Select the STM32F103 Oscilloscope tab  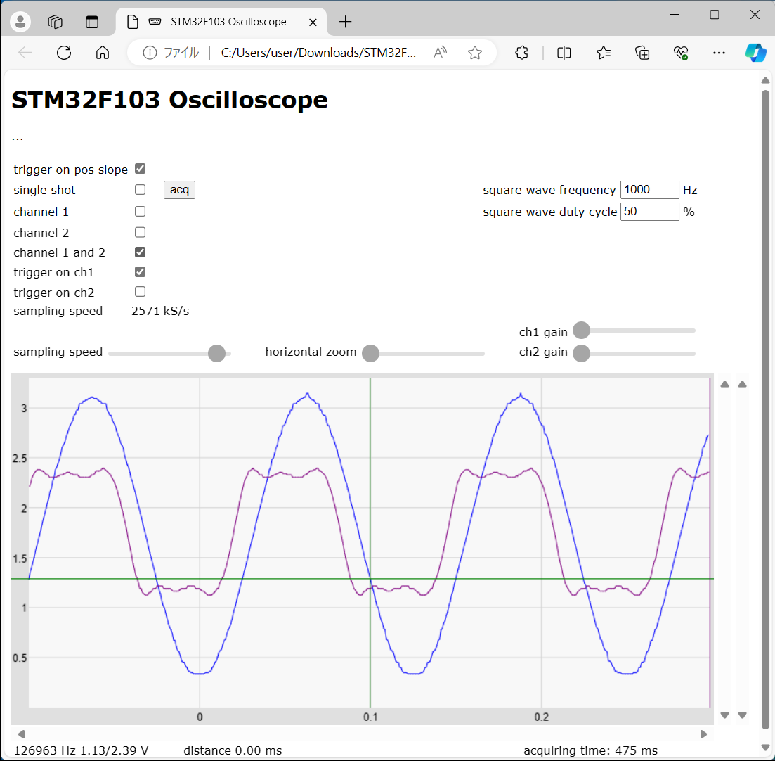[x=221, y=22]
